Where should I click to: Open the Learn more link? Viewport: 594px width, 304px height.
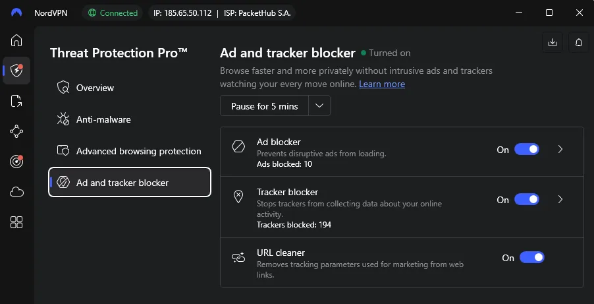click(382, 84)
